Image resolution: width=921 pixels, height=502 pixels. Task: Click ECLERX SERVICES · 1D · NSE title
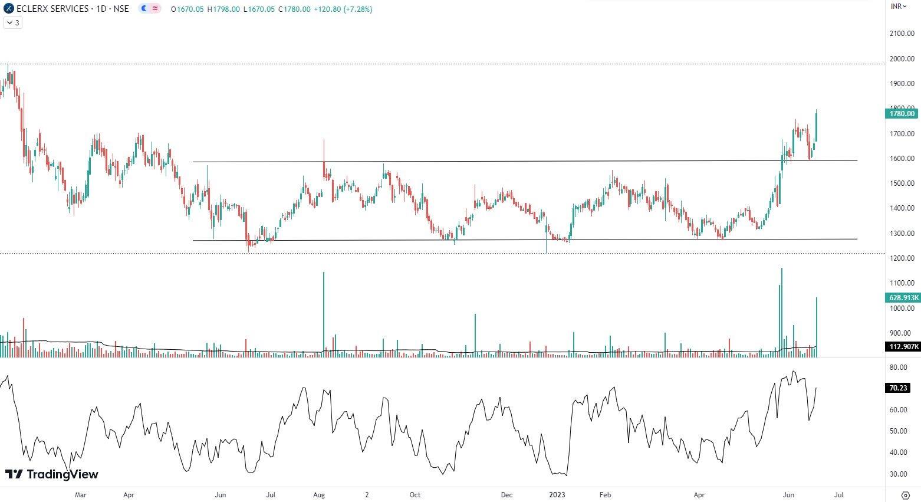coord(73,9)
